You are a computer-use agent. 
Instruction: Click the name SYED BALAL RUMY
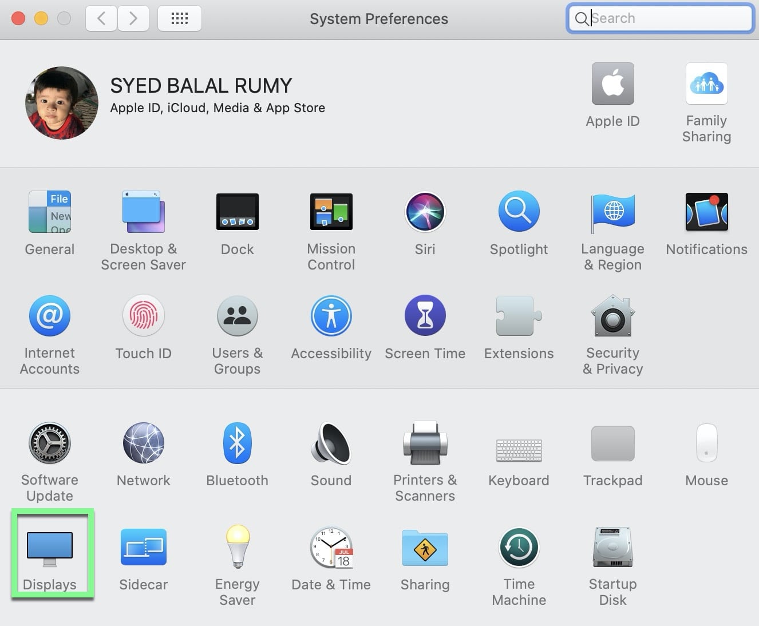tap(201, 86)
